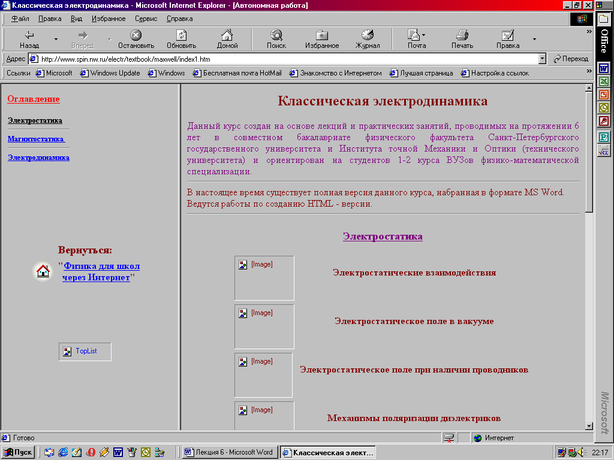Click the Правка edit toolbar icon

point(508,39)
